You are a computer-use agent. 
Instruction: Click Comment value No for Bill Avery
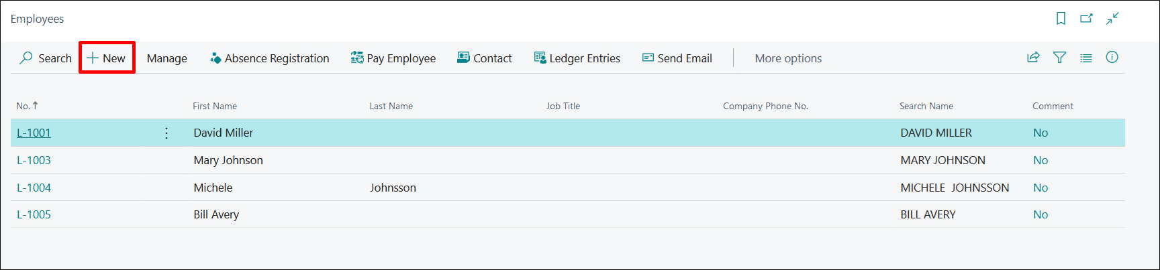[1040, 214]
